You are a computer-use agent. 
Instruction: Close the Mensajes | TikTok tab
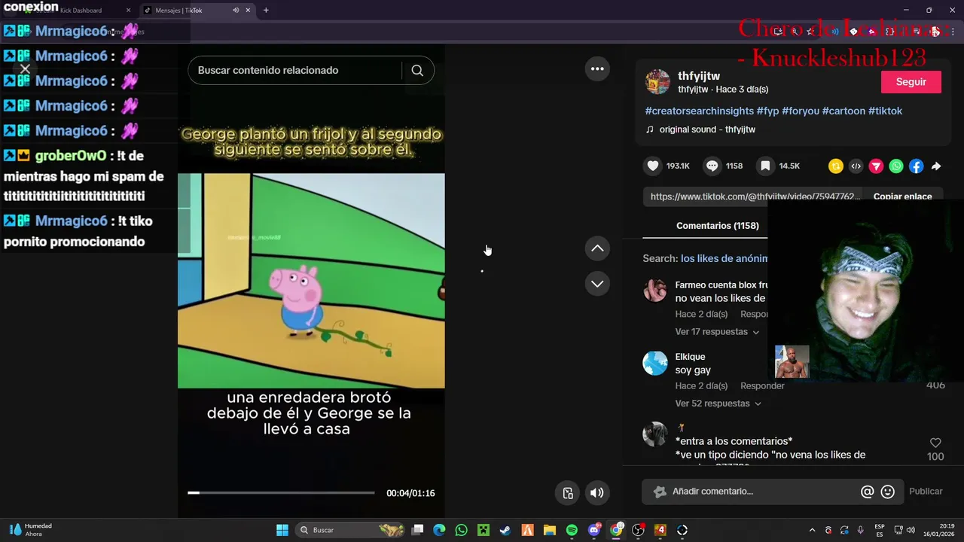pos(248,11)
